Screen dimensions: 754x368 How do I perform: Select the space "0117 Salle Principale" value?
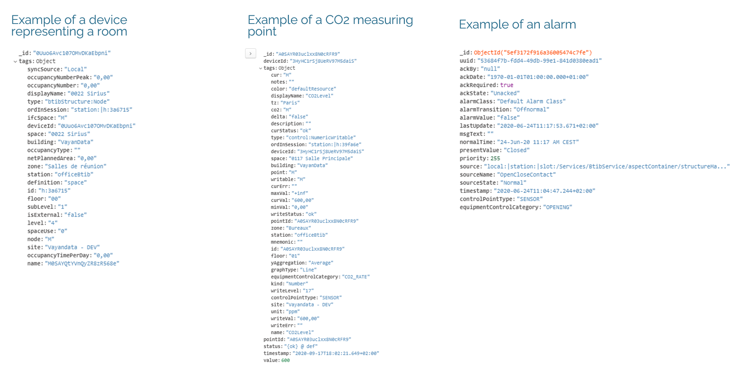pos(321,159)
